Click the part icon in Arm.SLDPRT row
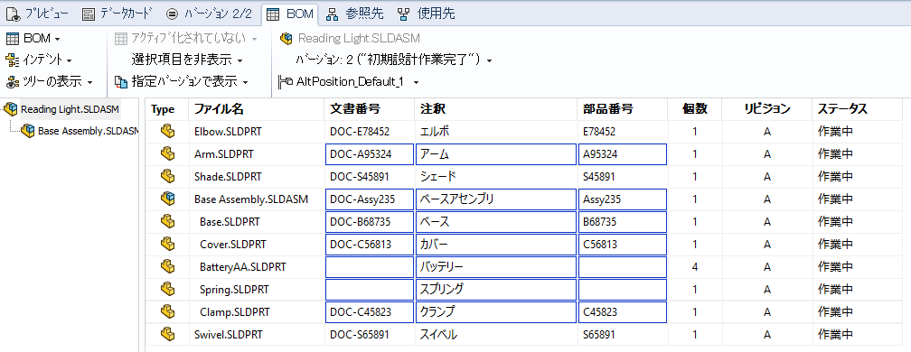The width and height of the screenshot is (911, 352). pos(168,153)
